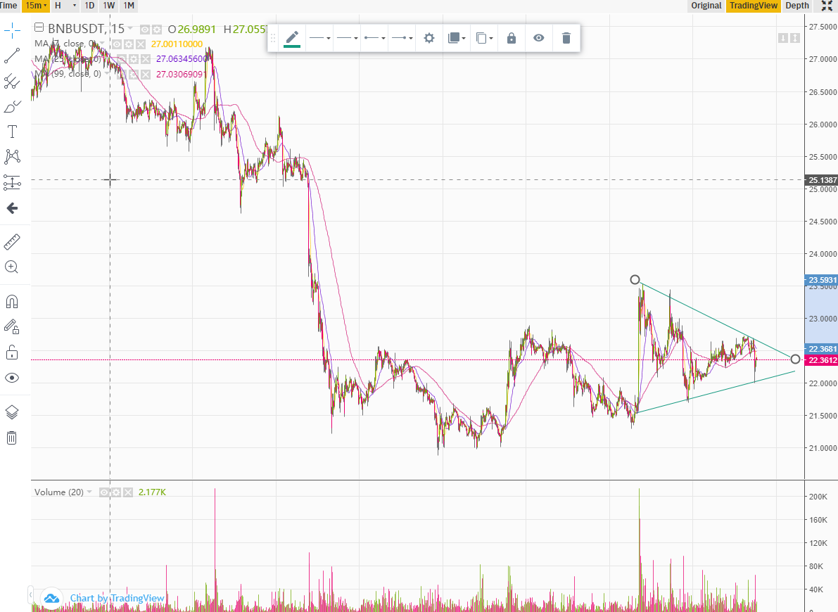Select the Text annotation tool

click(12, 132)
